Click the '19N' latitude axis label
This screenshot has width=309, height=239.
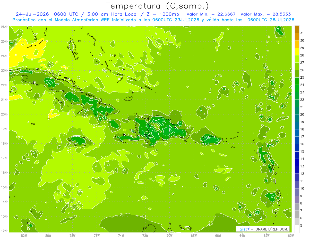click(x=4, y=129)
